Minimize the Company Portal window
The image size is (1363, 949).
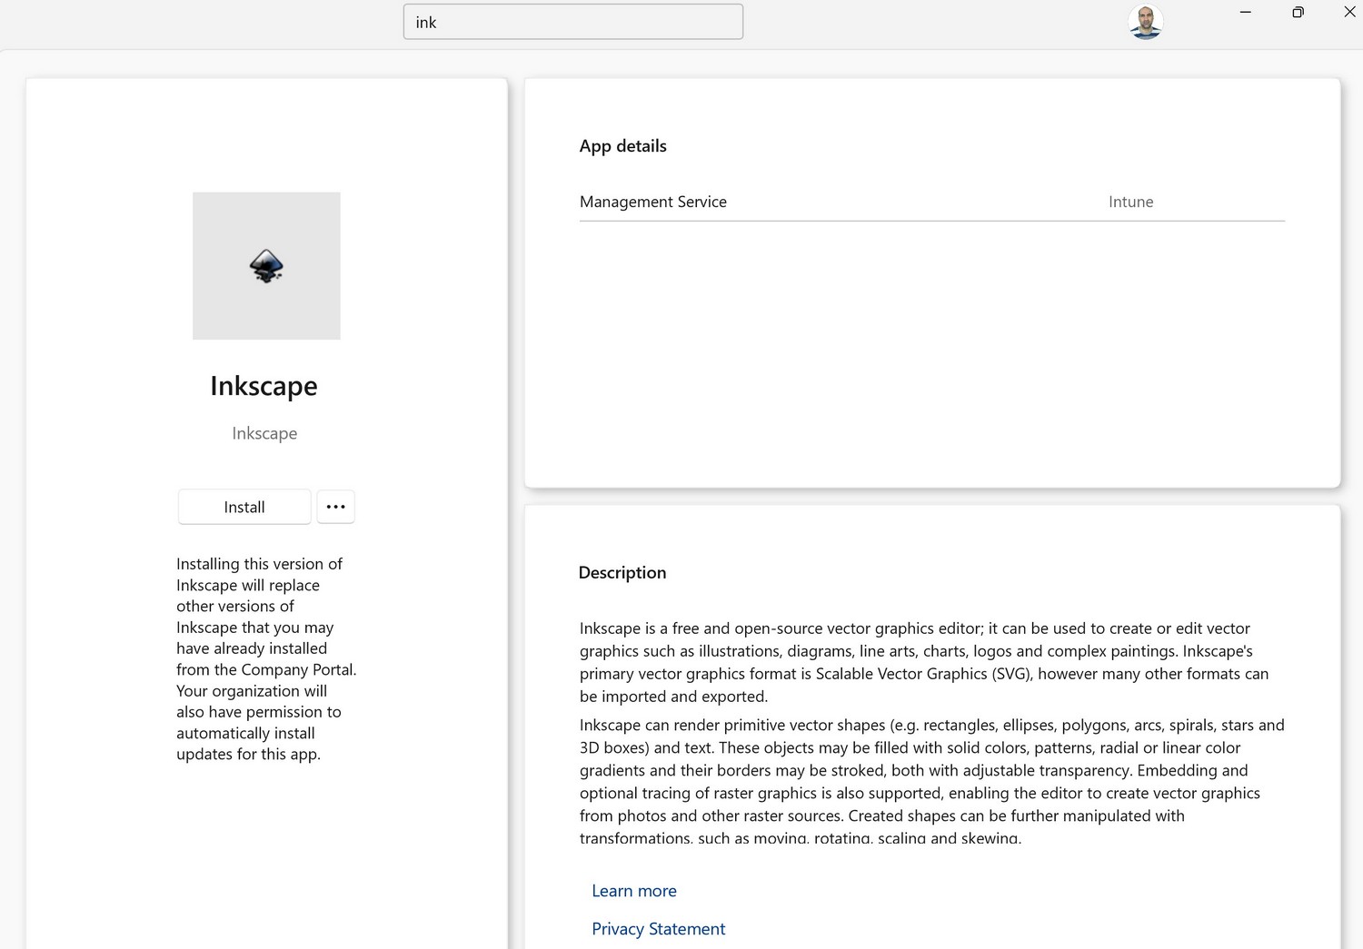pyautogui.click(x=1246, y=12)
